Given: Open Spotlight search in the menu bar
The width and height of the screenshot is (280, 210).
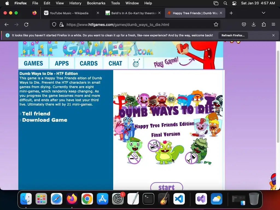Looking at the screenshot, I should tap(225, 3).
